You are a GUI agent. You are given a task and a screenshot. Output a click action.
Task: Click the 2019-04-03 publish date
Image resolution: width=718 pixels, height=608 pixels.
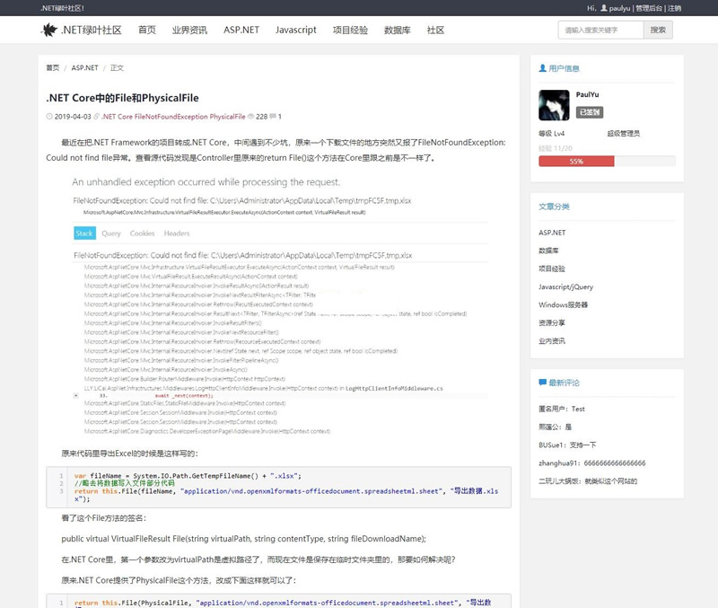73,117
